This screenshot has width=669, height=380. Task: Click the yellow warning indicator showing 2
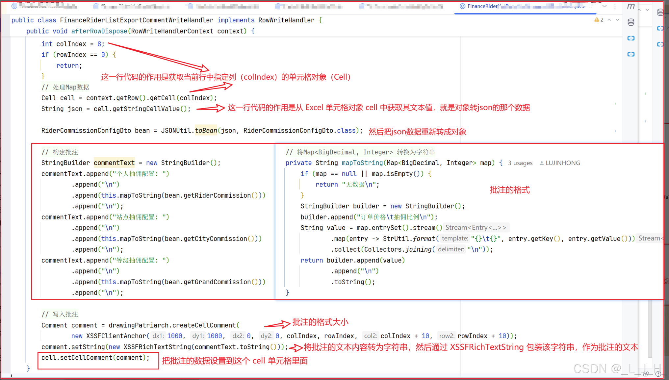[599, 20]
